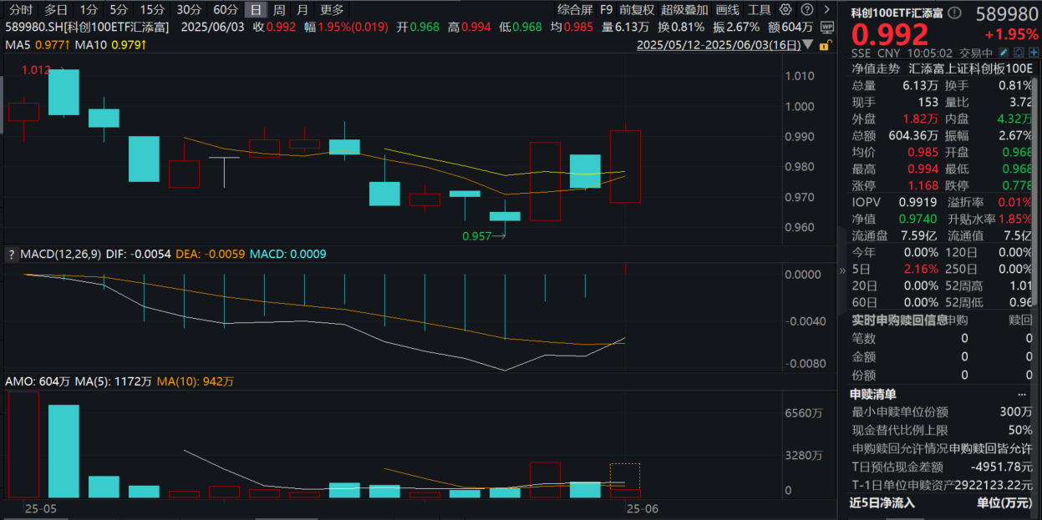This screenshot has height=520, width=1042.
Task: Click the MACD indicator help question mark
Action: tap(13, 254)
